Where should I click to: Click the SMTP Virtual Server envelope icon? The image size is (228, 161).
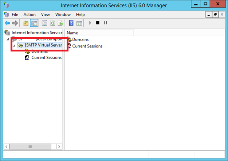20,45
